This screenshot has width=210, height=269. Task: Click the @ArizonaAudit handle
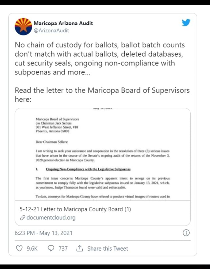click(51, 31)
